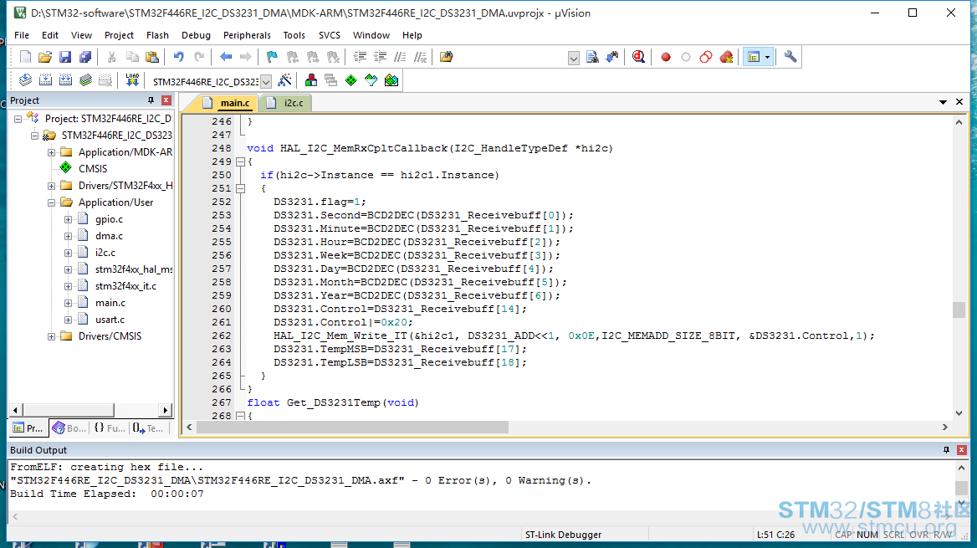Open Pack Installer icon

click(x=391, y=79)
